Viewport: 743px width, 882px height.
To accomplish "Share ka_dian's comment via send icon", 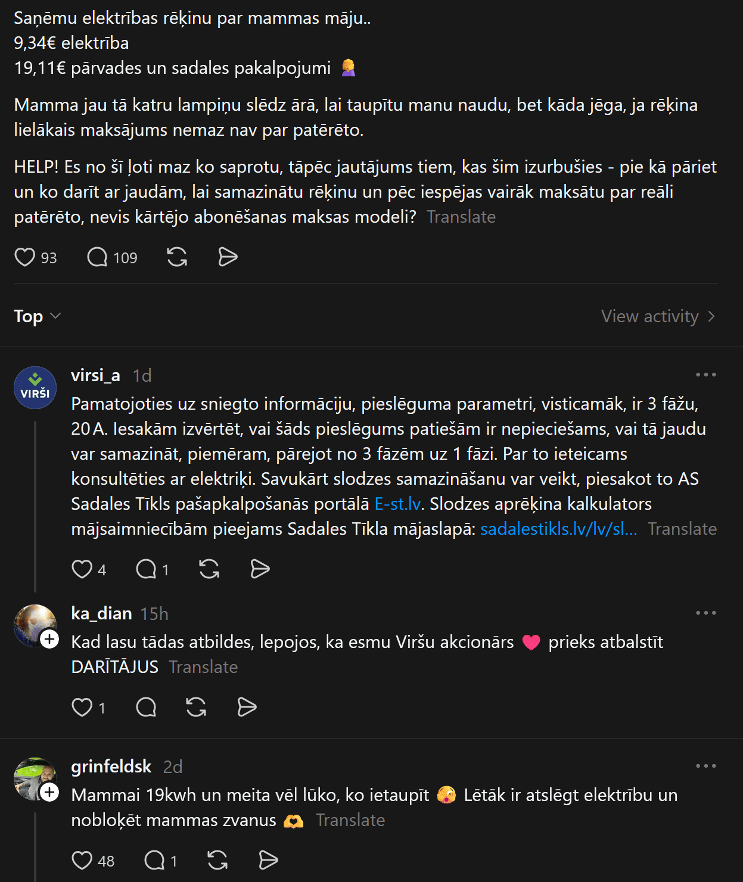I will pos(247,708).
